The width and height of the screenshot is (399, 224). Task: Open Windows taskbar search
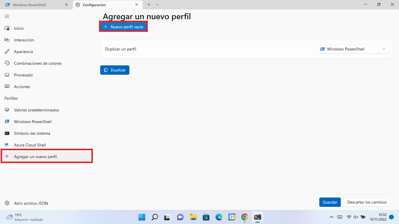click(x=155, y=217)
